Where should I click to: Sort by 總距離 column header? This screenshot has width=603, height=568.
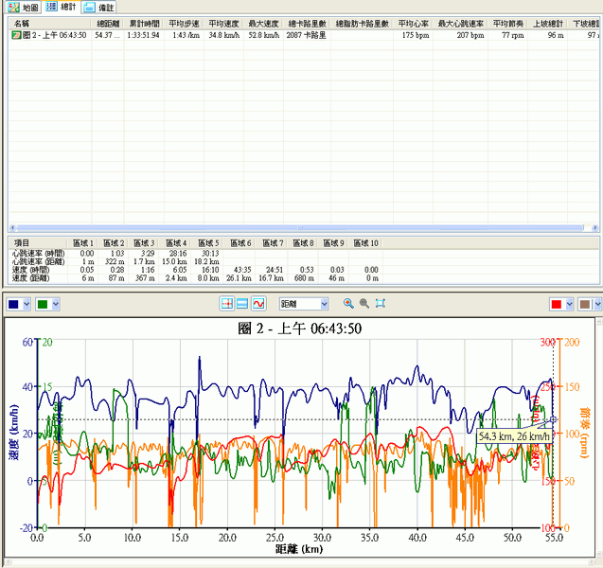(x=108, y=23)
